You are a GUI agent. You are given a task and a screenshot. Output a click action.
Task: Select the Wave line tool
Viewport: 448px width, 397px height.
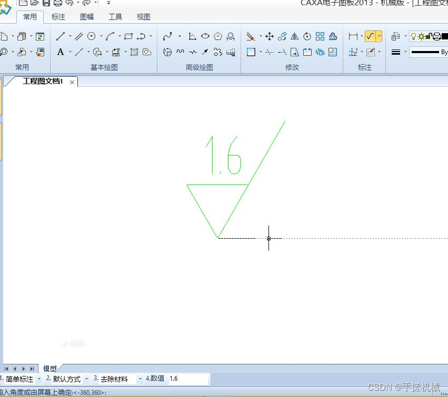[x=180, y=52]
